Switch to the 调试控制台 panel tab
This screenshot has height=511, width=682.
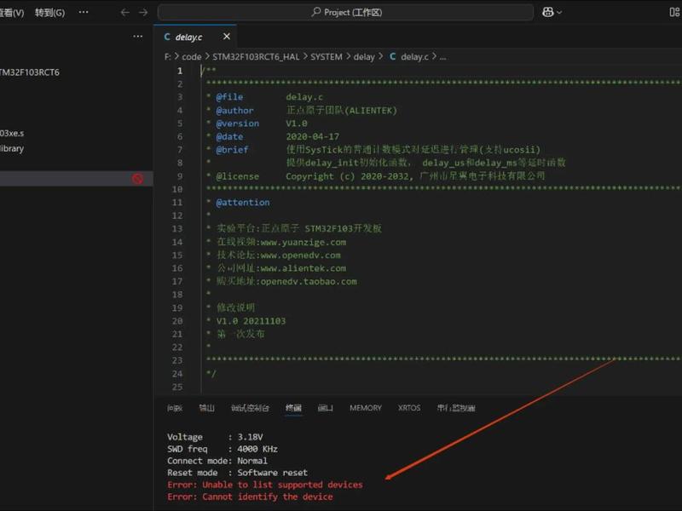(x=250, y=408)
